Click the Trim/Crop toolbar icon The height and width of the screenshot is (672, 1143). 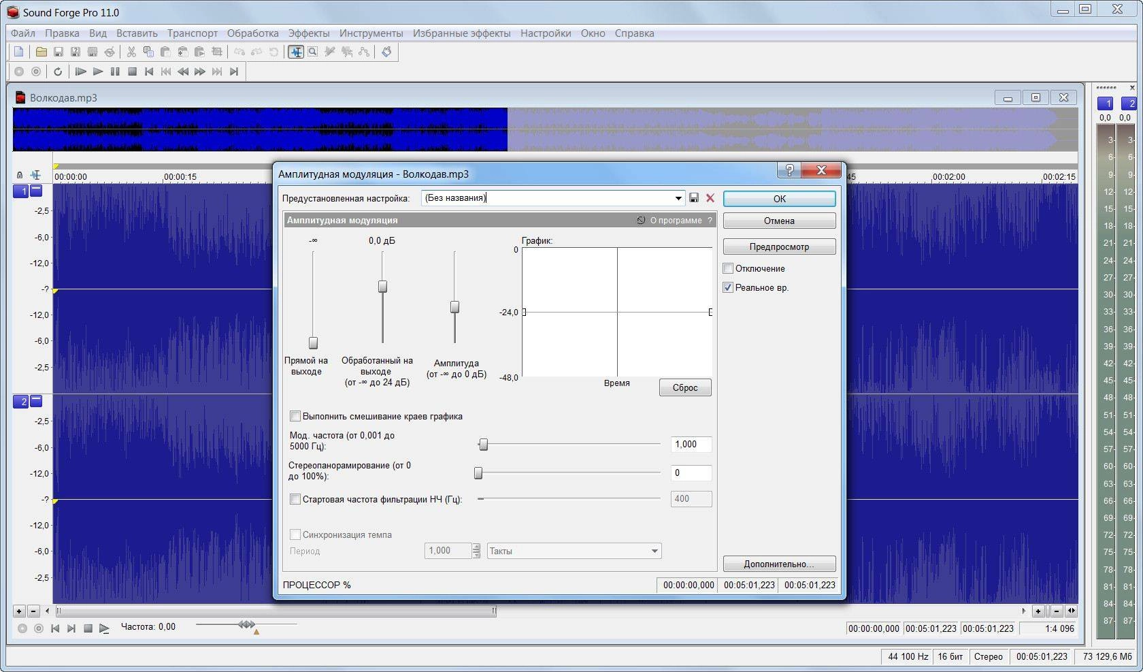[x=217, y=52]
